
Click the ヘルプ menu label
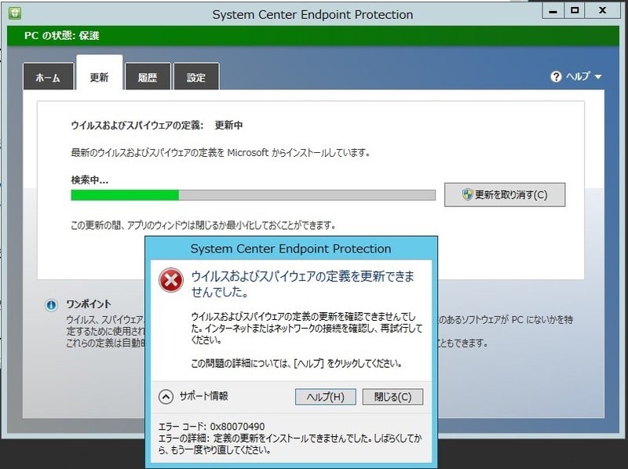[578, 76]
